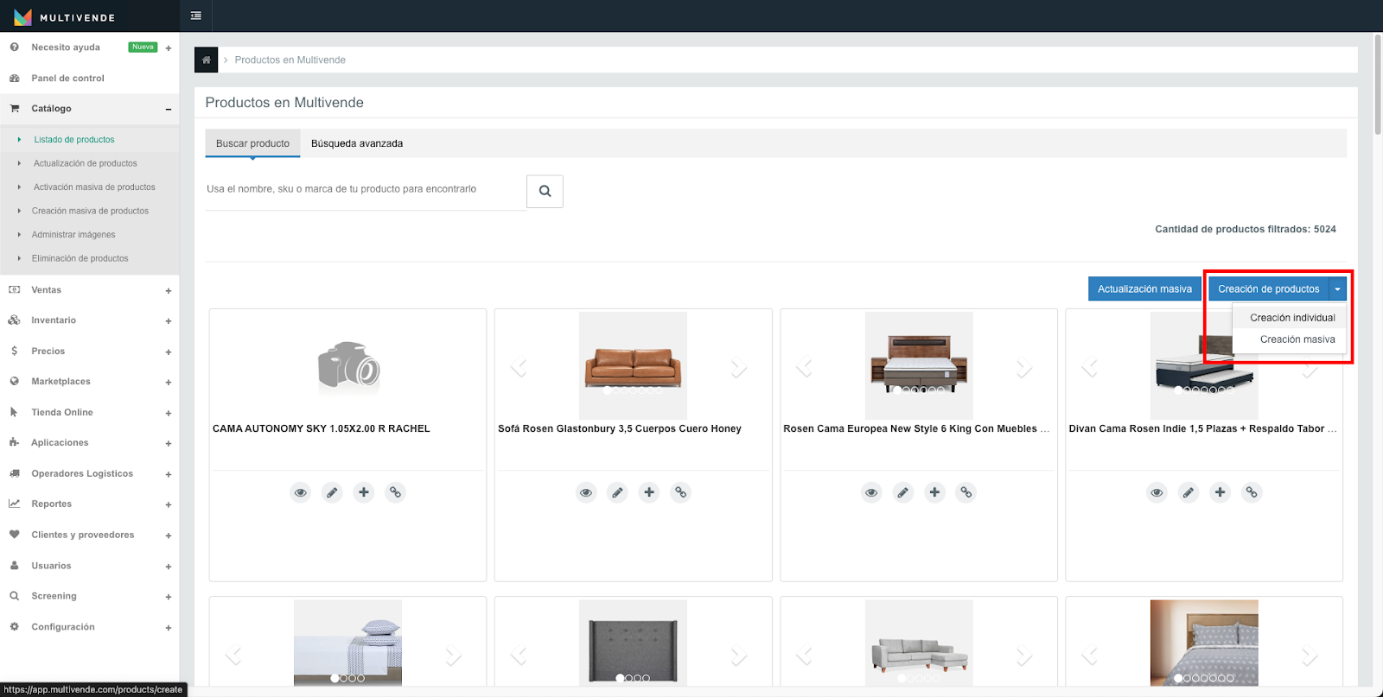The image size is (1383, 697).
Task: Open Eliminación de productos link
Action: click(80, 258)
